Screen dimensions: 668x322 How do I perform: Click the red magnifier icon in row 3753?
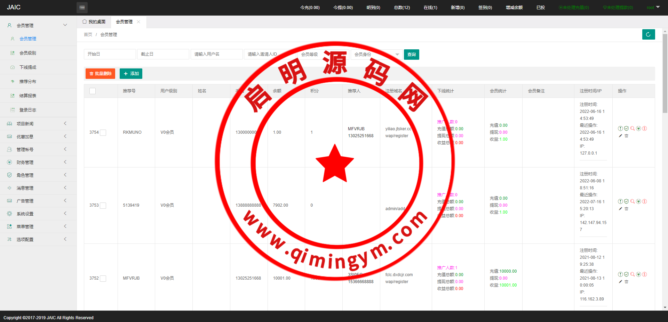[x=633, y=201]
